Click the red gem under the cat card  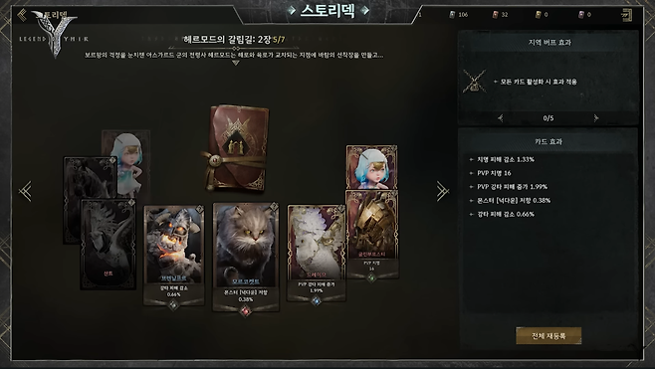(246, 310)
